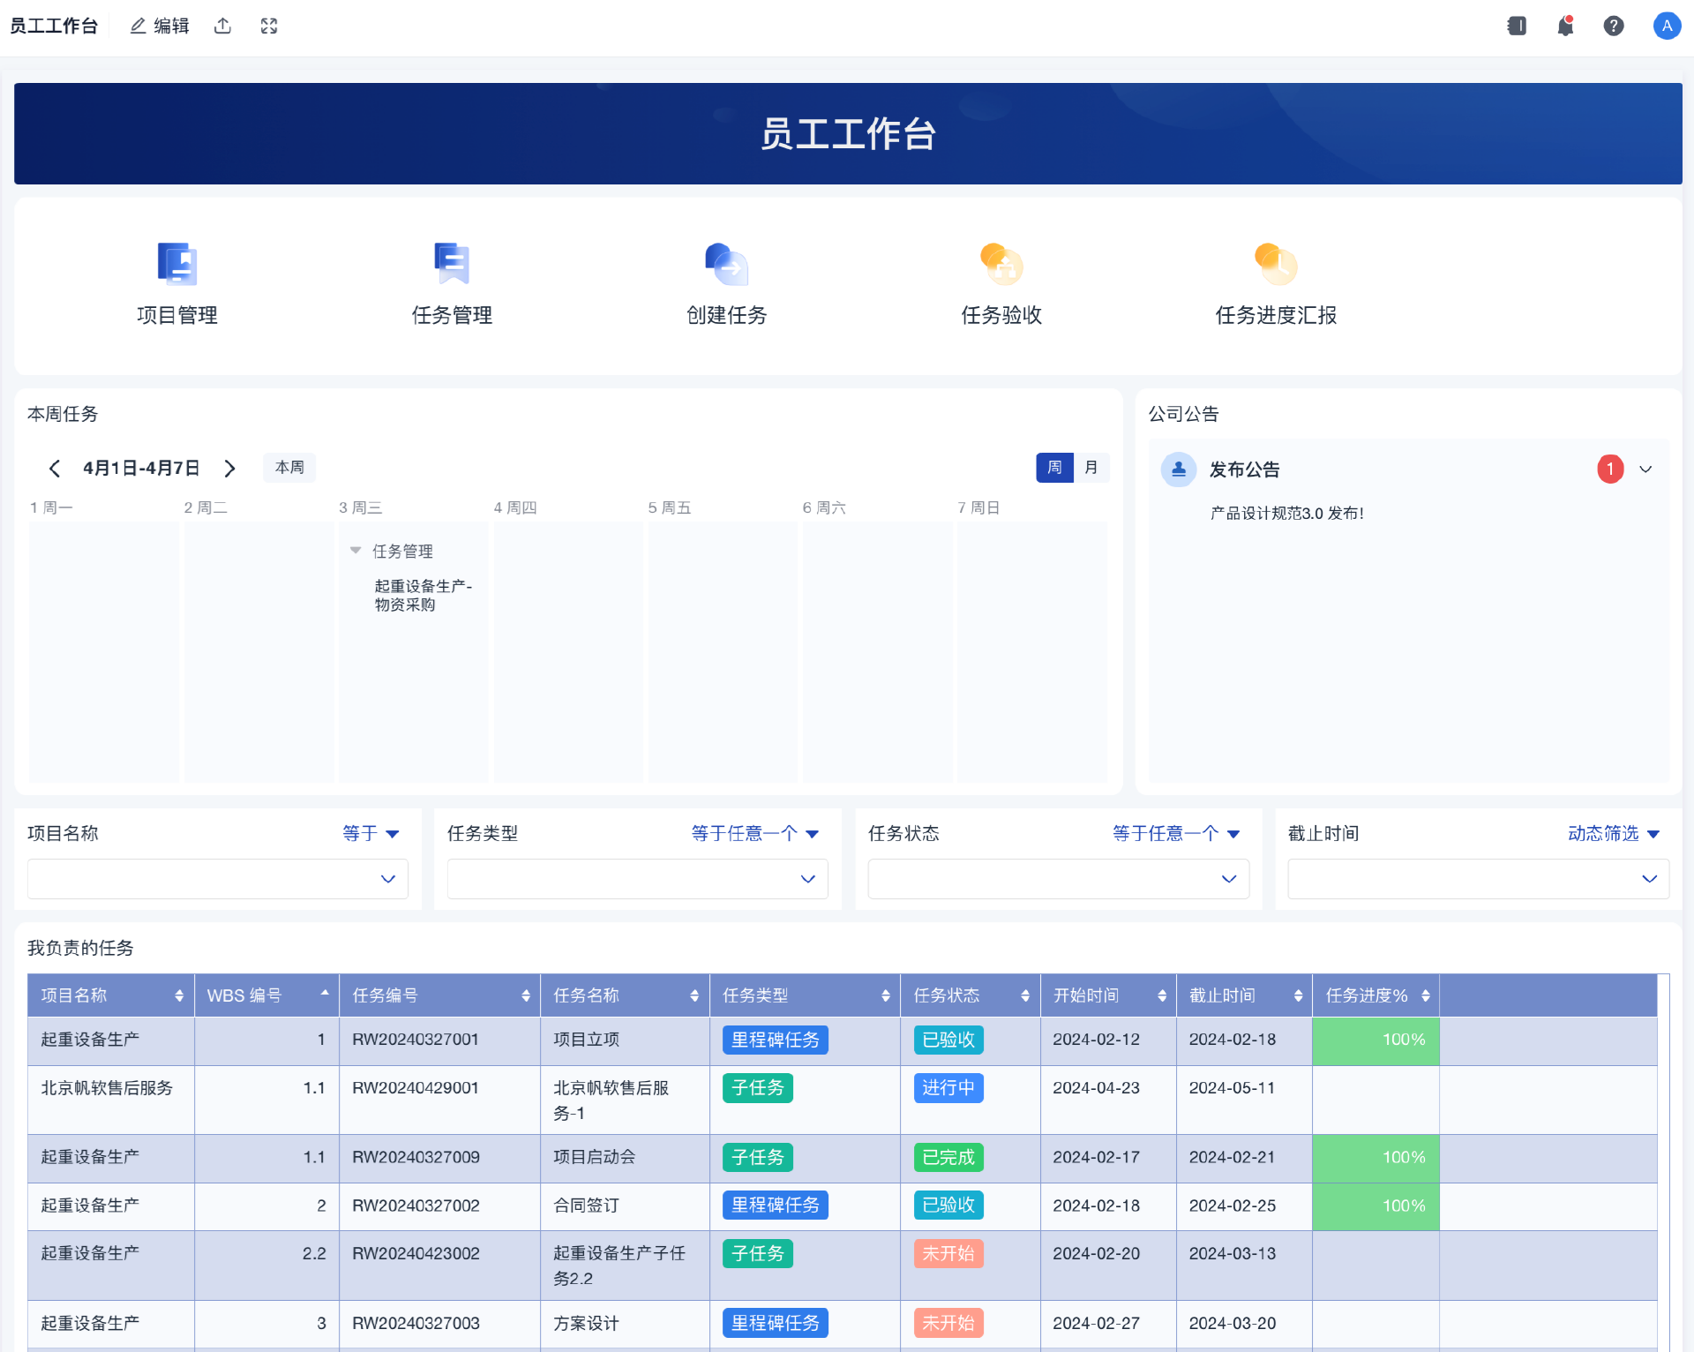Open the 项目管理 shortcut icon

pyautogui.click(x=176, y=264)
